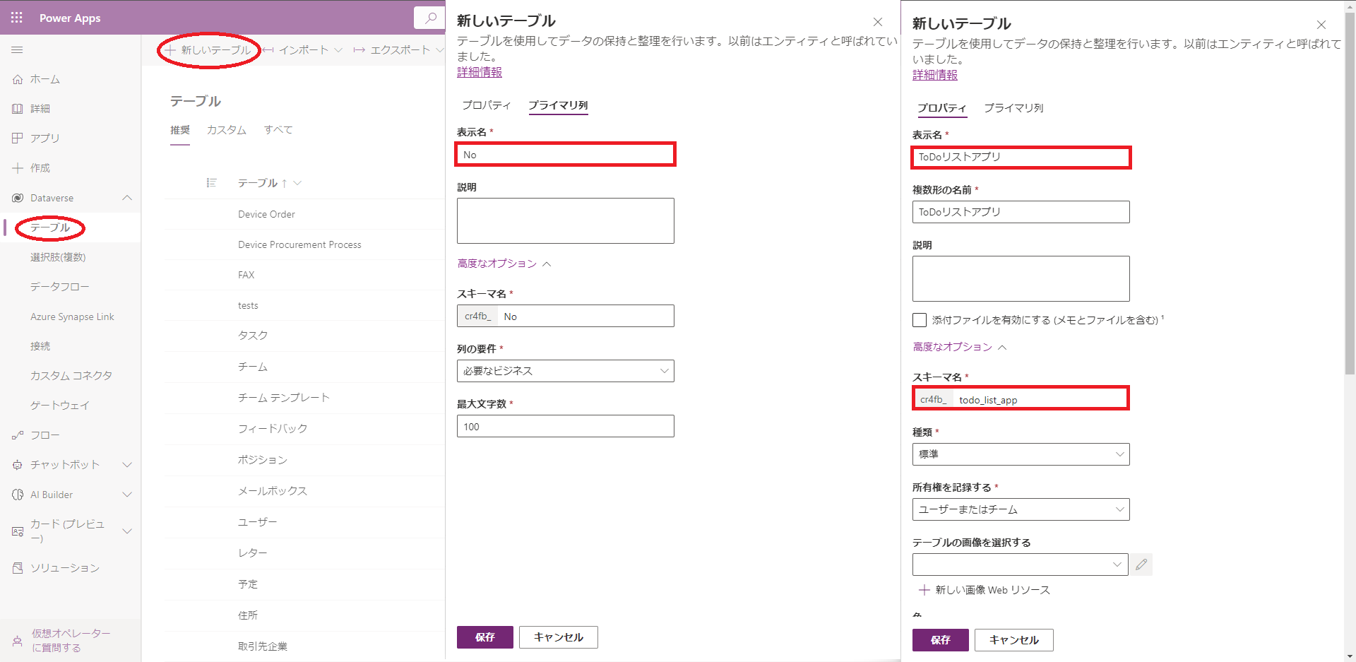1356x662 pixels.
Task: Click the pencil edit icon beside table image
Action: 1141,565
